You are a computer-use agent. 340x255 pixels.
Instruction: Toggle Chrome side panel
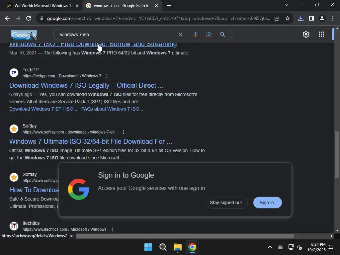tap(311, 19)
